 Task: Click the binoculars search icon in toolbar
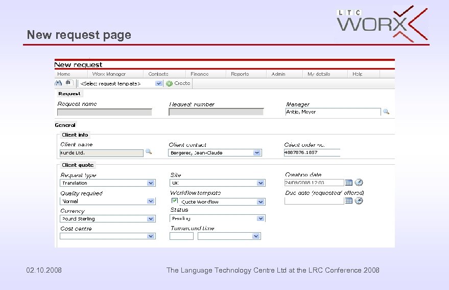point(58,83)
